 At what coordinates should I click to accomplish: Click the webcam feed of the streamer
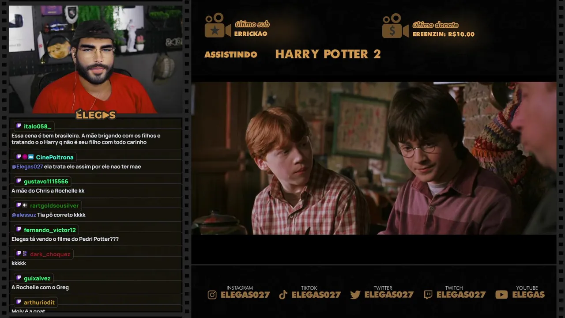(x=95, y=59)
